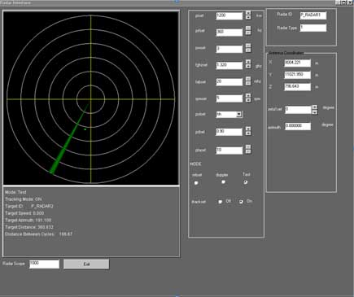
Task: Click the input field showing 360
Action: (x=229, y=32)
